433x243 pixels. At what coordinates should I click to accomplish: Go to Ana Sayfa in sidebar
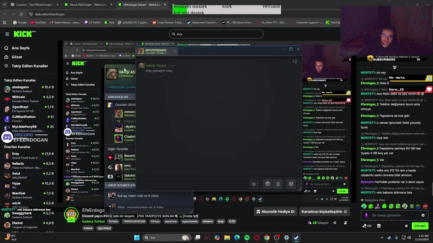pyautogui.click(x=20, y=48)
